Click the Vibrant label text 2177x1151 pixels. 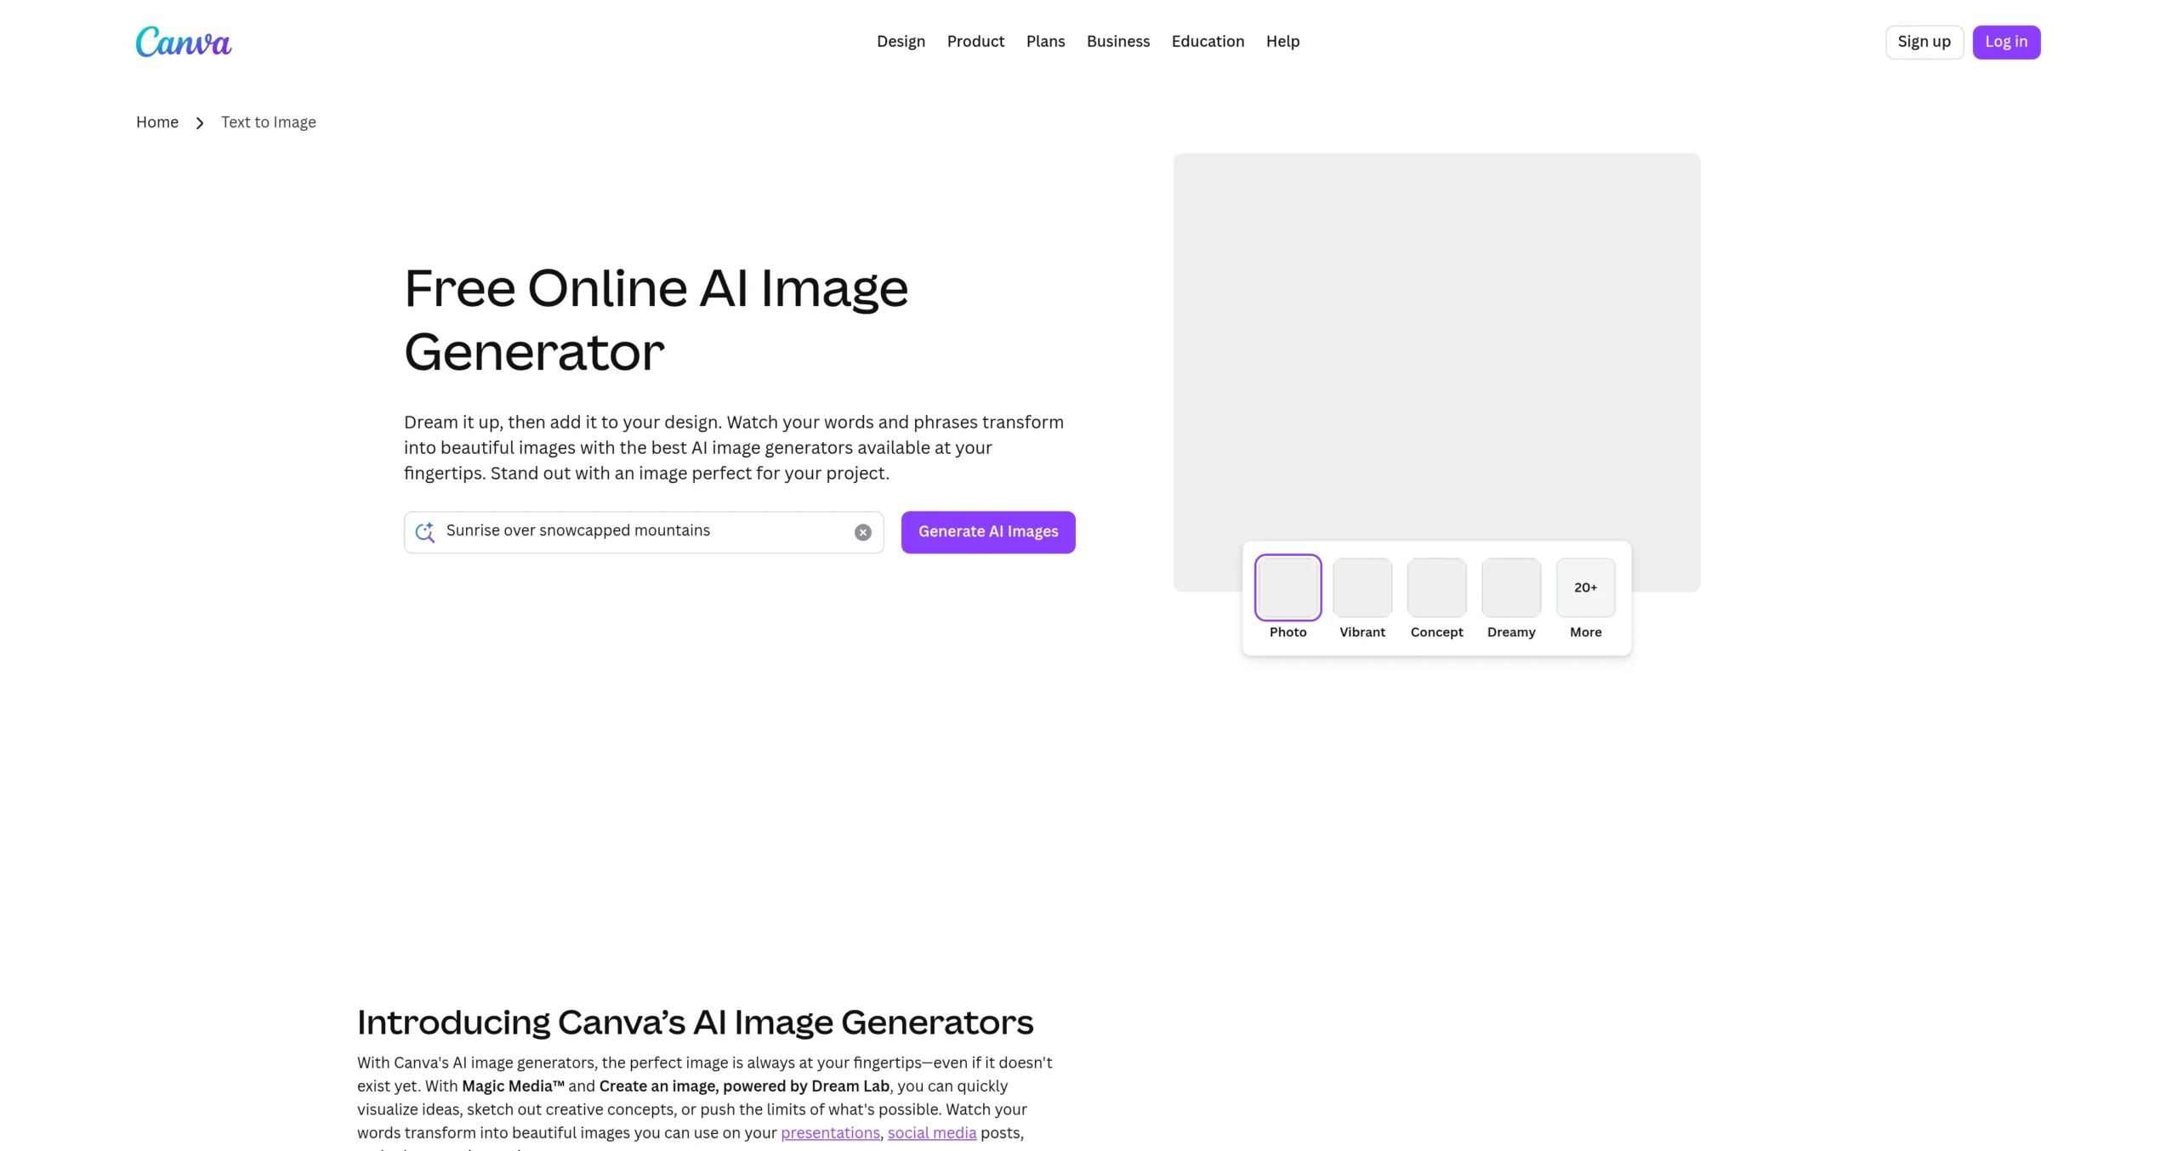1362,632
